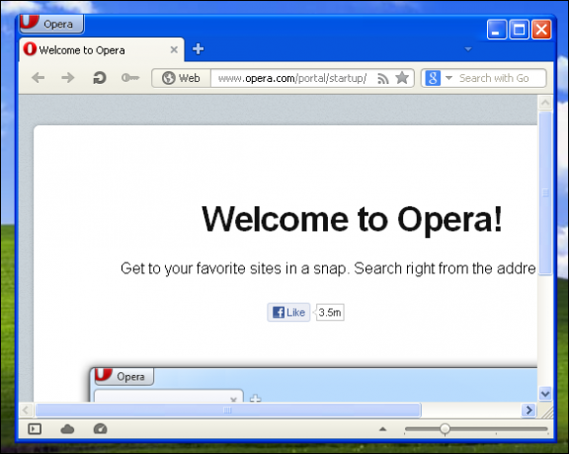Bookmark page with the star icon
This screenshot has height=454, width=569.
pyautogui.click(x=402, y=78)
